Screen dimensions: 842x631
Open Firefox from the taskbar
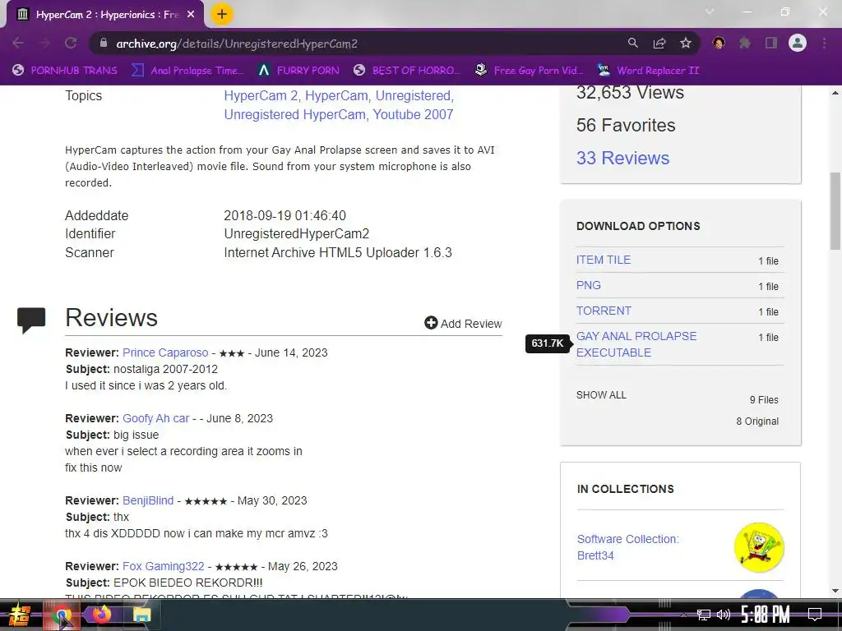tap(102, 615)
